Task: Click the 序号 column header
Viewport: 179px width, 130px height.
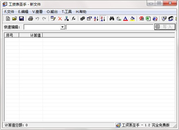Action: [x=11, y=35]
